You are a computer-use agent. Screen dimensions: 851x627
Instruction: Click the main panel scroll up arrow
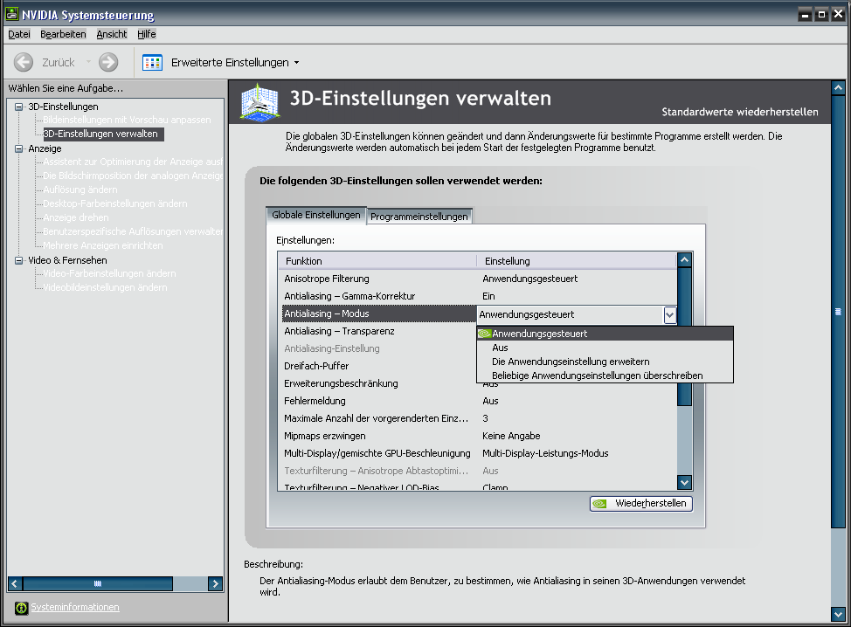838,87
